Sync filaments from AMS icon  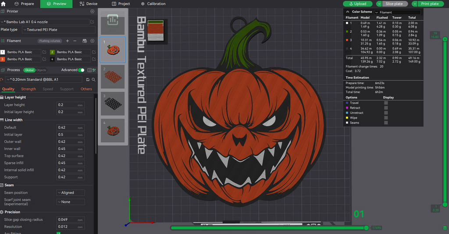(x=85, y=41)
